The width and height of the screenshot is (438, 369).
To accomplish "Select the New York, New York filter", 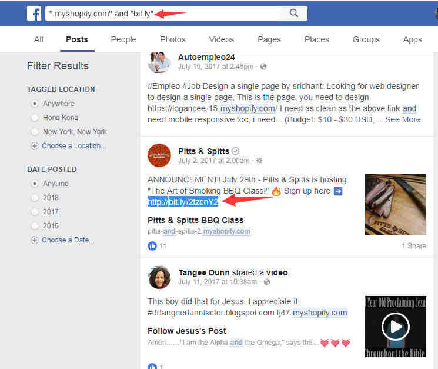I will point(34,132).
